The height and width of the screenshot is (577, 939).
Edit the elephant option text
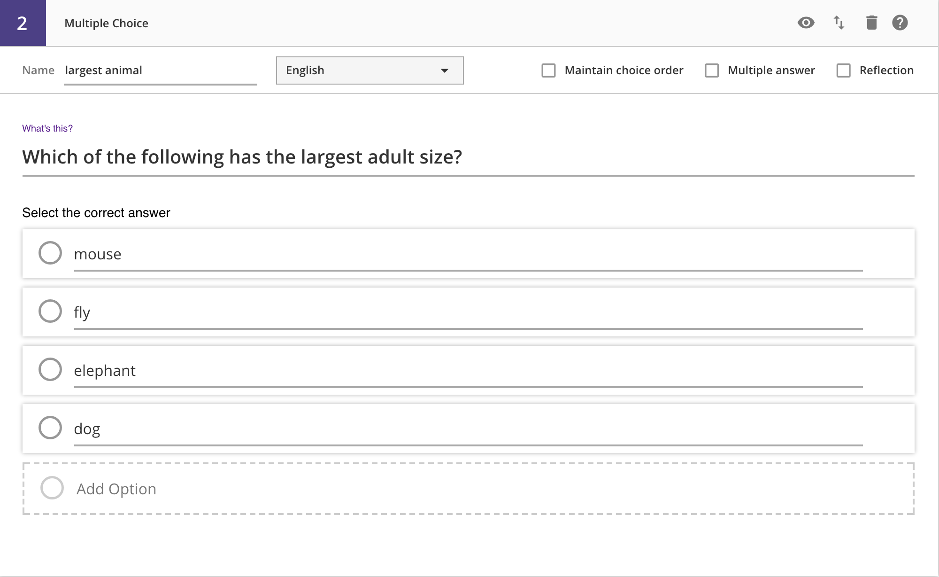[x=468, y=371]
